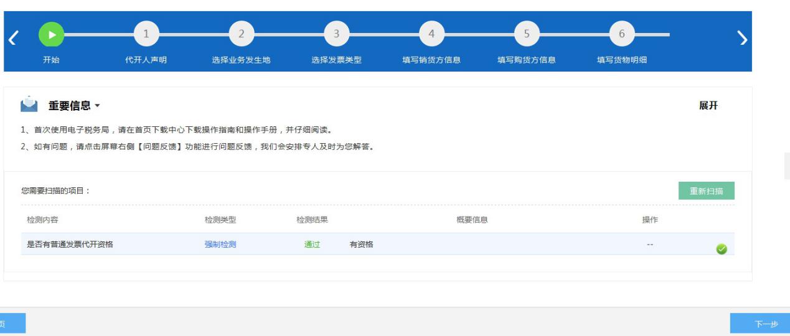Screen dimensions: 790x336
Task: Click the 重新扫描 button
Action: click(707, 191)
